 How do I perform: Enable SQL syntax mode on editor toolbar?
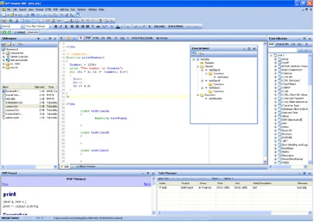tap(123, 38)
